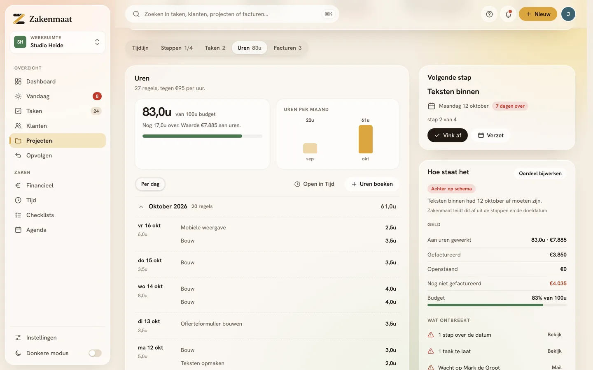Open Agenda in the sidebar

58,230
